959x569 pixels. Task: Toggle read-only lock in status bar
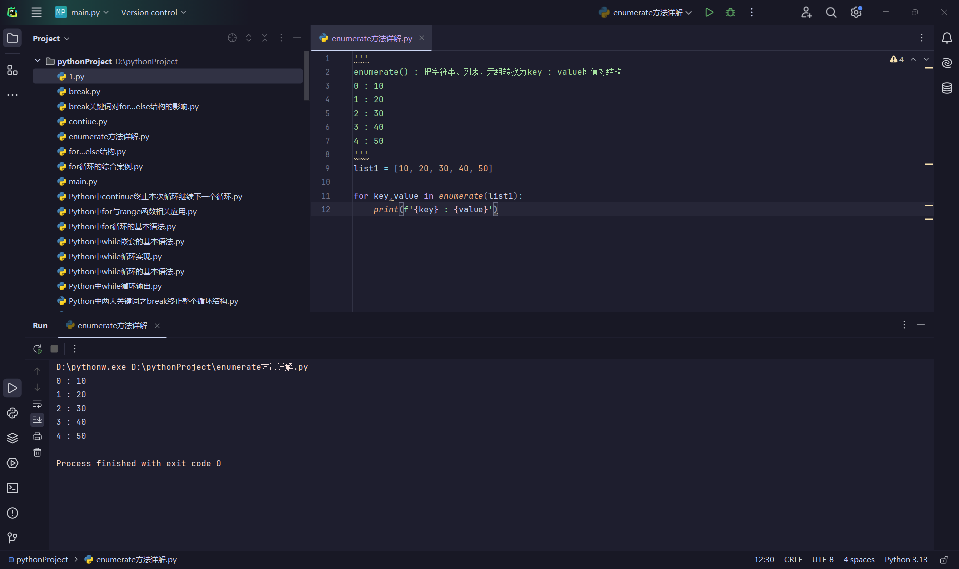click(944, 560)
